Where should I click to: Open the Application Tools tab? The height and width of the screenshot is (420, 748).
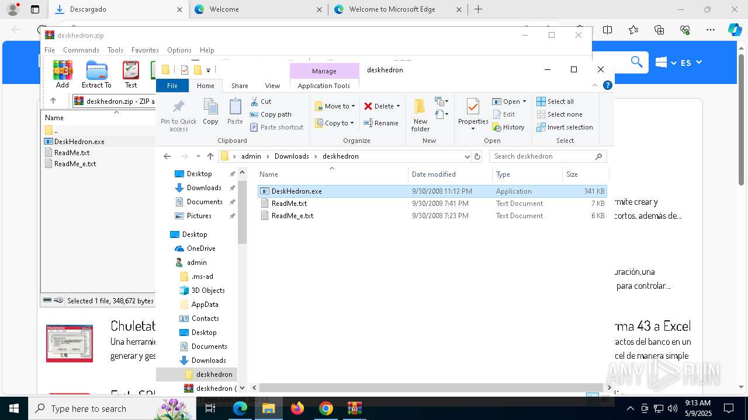[324, 86]
